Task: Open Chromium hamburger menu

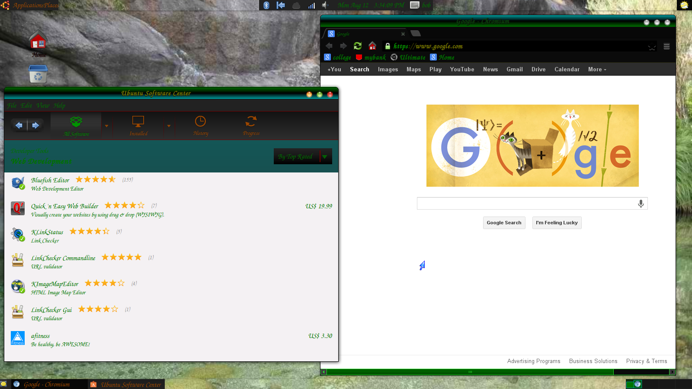Action: [x=666, y=46]
